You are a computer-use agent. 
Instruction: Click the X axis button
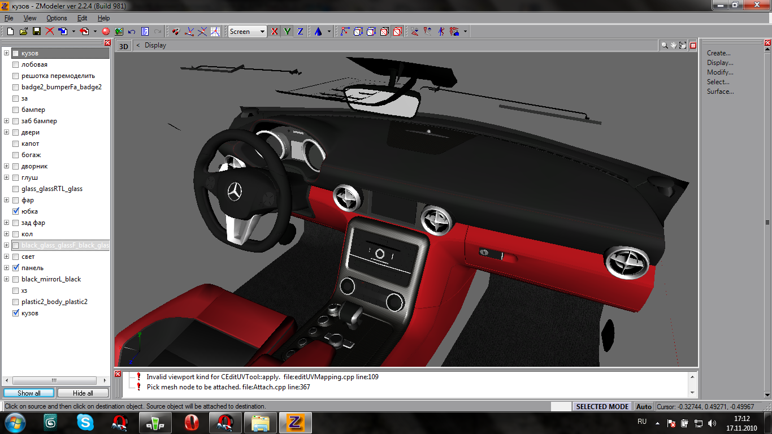point(275,32)
